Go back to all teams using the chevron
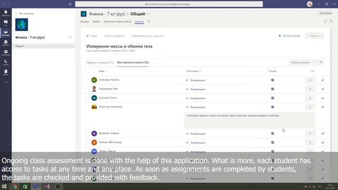338x190 pixels. (x=16, y=13)
